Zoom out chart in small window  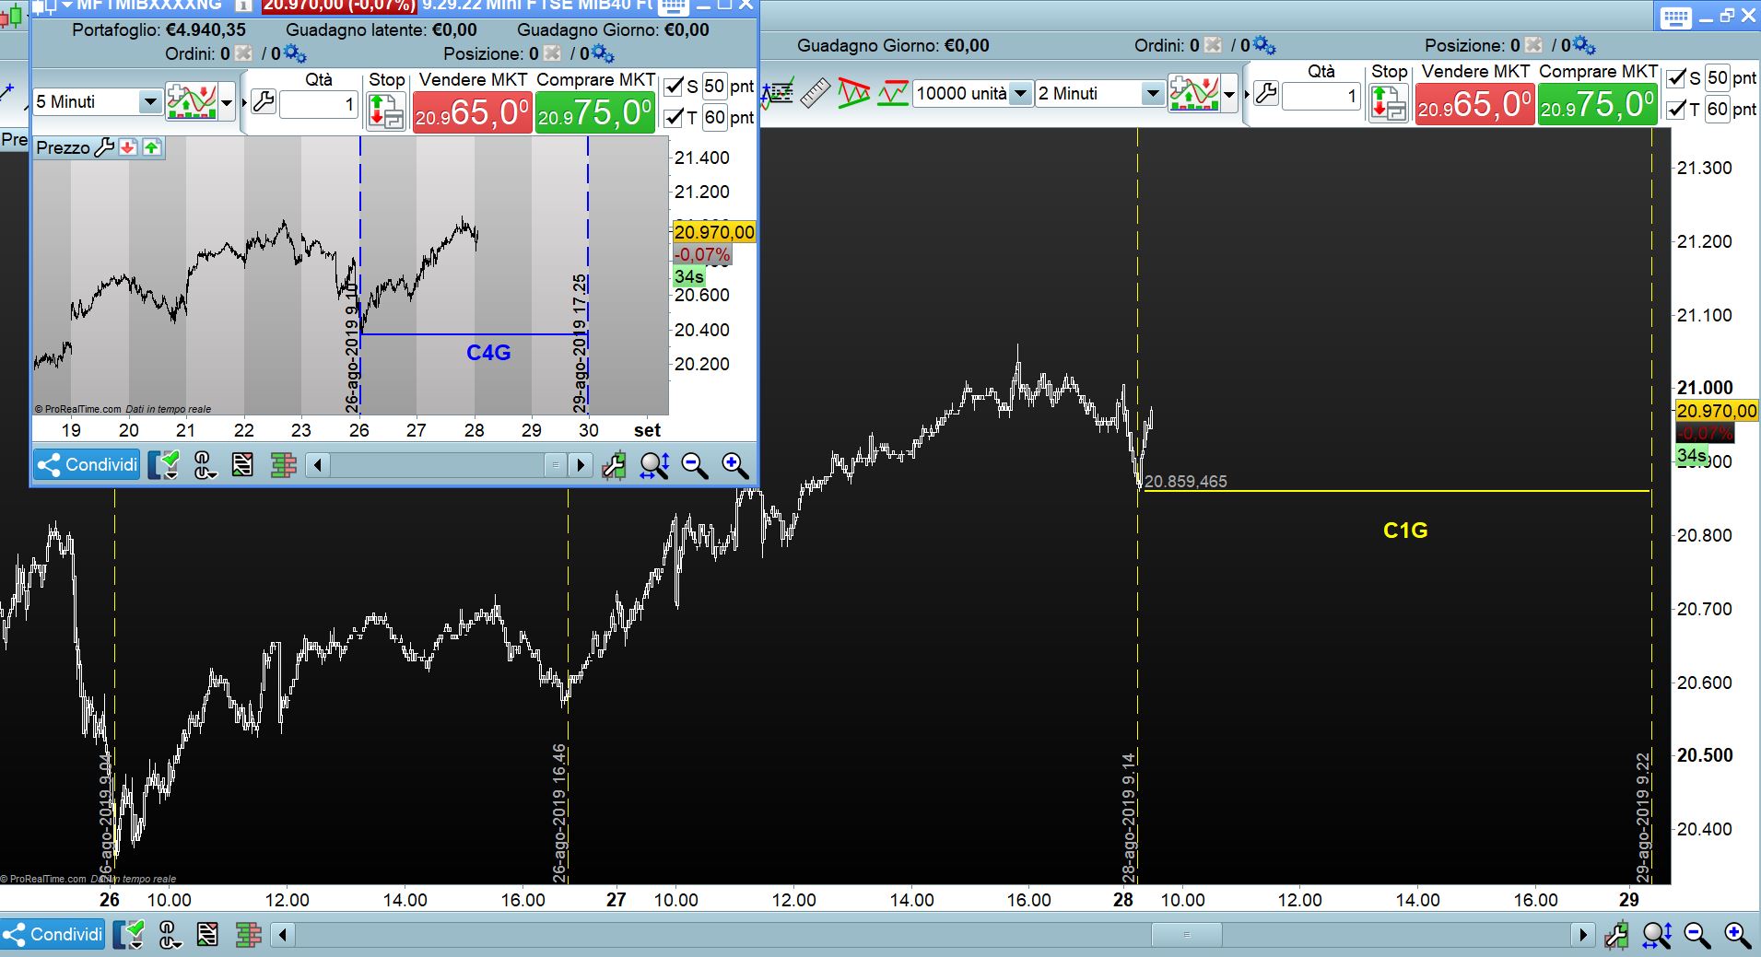[x=695, y=465]
